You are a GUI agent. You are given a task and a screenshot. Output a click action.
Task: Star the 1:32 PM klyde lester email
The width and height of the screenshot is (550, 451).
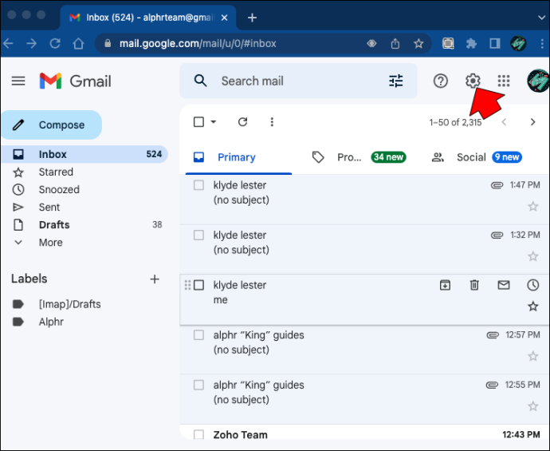pyautogui.click(x=532, y=256)
